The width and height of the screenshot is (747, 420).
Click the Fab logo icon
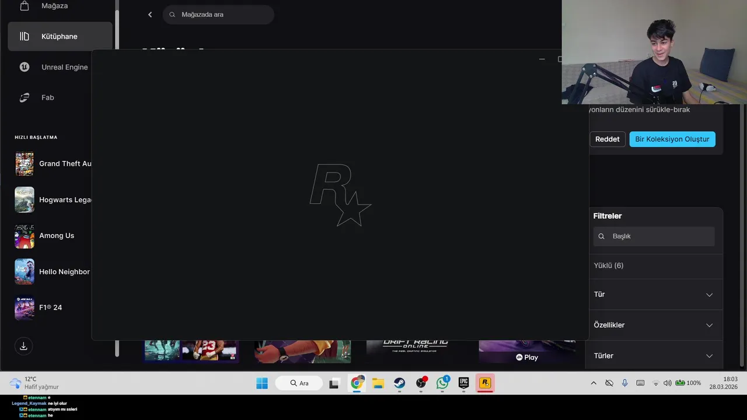pyautogui.click(x=25, y=97)
